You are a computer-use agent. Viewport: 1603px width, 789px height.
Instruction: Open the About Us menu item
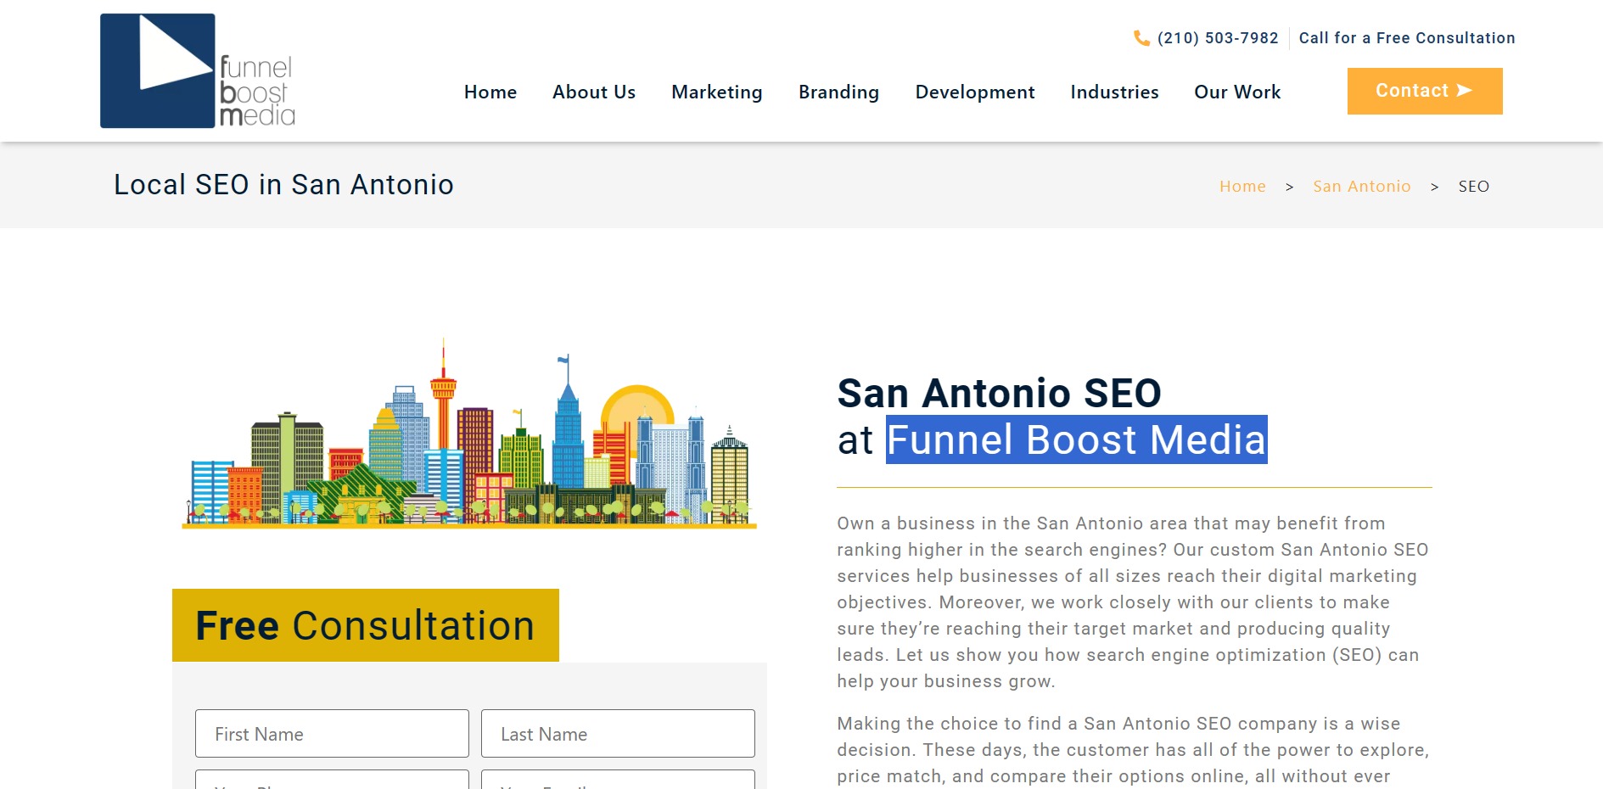click(594, 92)
